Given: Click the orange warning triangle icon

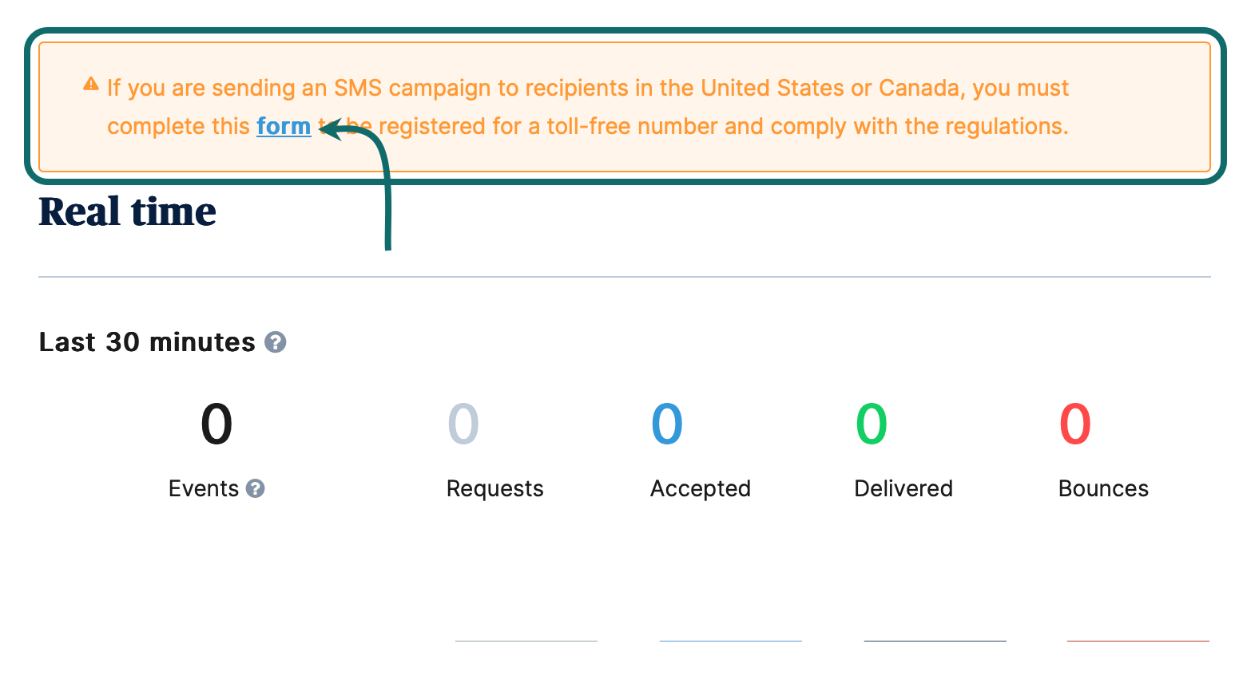Looking at the screenshot, I should [91, 85].
